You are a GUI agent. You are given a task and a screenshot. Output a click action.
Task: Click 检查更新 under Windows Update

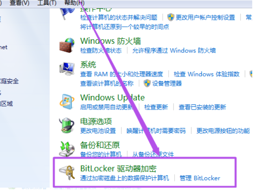(x=156, y=107)
